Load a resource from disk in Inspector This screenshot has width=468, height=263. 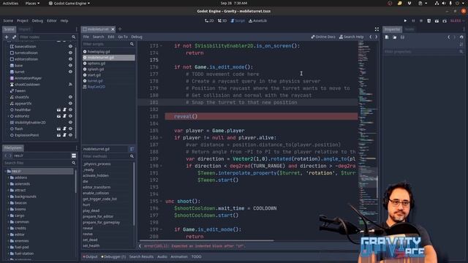click(395, 37)
